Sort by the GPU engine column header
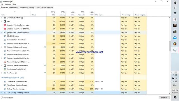Screen dimensions: 179x101 tap(107, 13)
